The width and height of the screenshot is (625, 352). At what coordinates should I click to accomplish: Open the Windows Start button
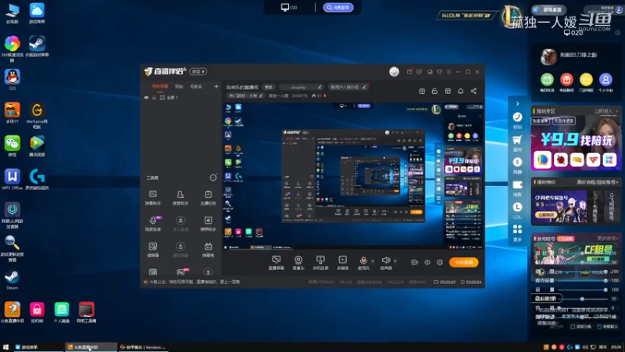(x=5, y=347)
